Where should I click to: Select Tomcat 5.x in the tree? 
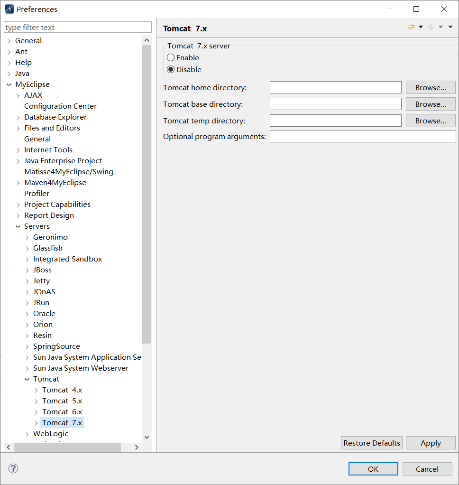(62, 401)
